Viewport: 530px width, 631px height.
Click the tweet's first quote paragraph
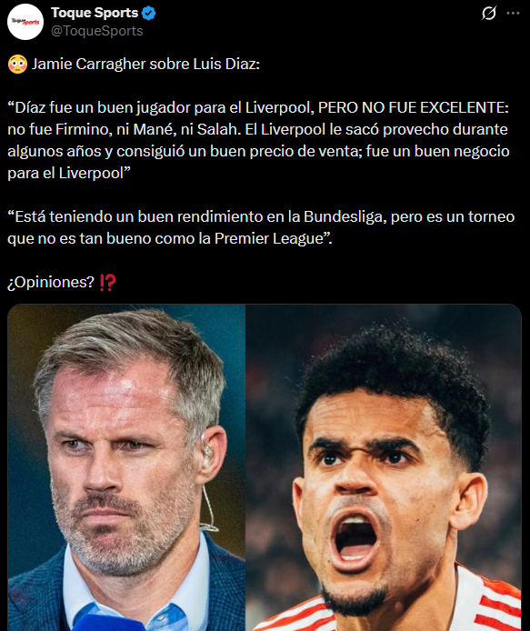pos(258,140)
